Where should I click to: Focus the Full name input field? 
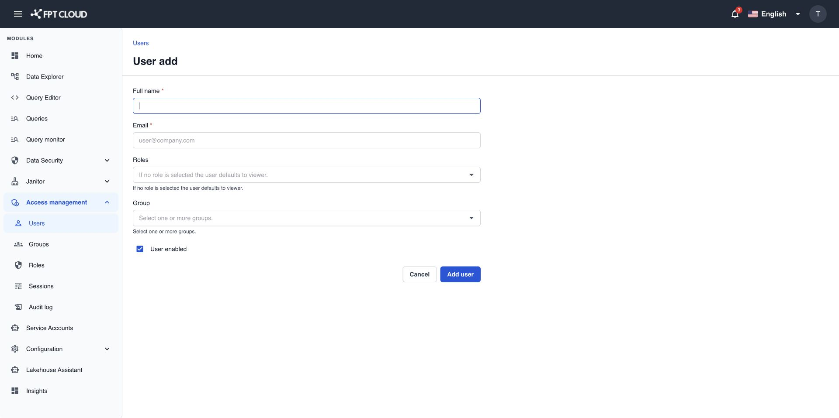click(x=307, y=106)
